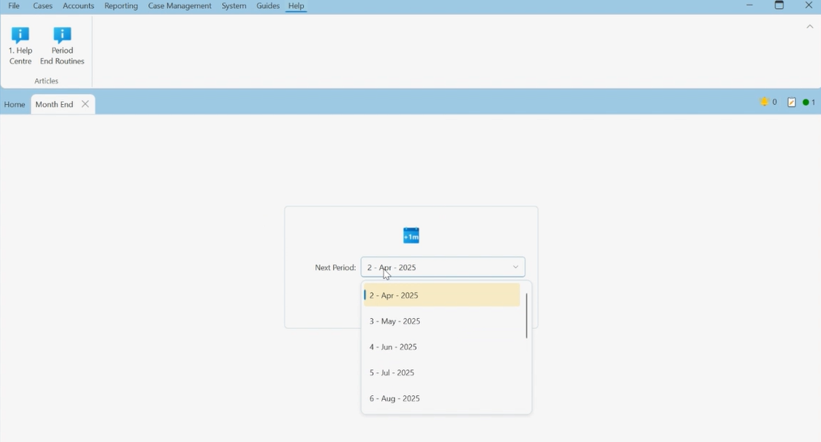
Task: Open the Guides menu
Action: [267, 6]
